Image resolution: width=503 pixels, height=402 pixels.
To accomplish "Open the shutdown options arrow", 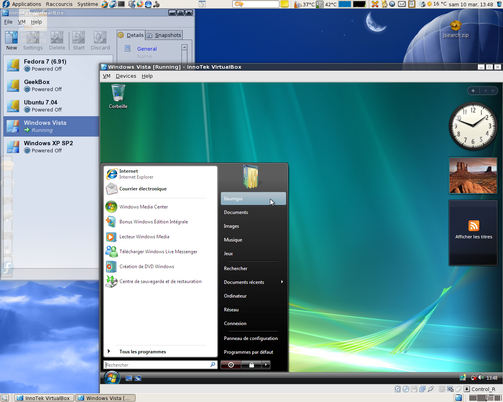I will (x=266, y=365).
